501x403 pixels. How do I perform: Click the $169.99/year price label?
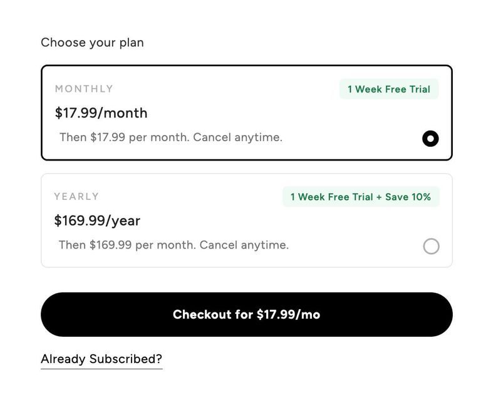point(96,221)
